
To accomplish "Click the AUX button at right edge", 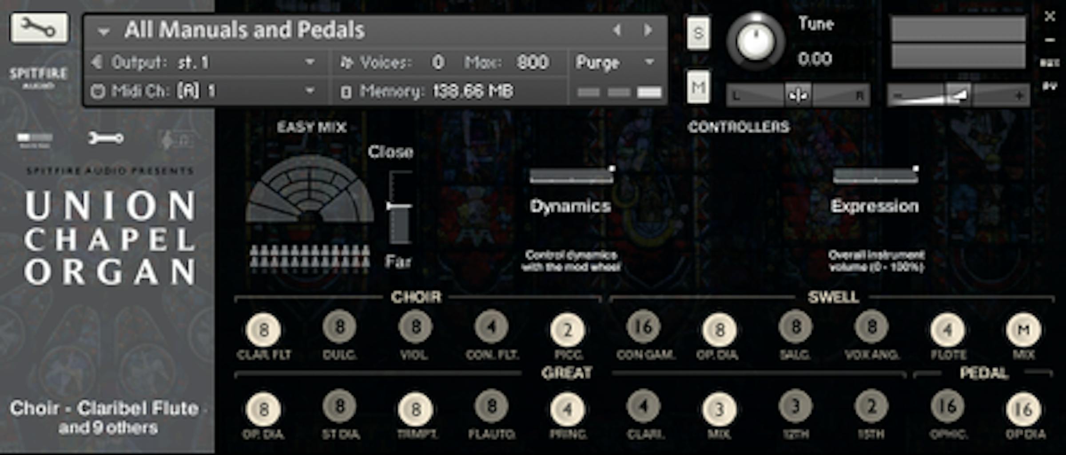I will coord(1050,63).
